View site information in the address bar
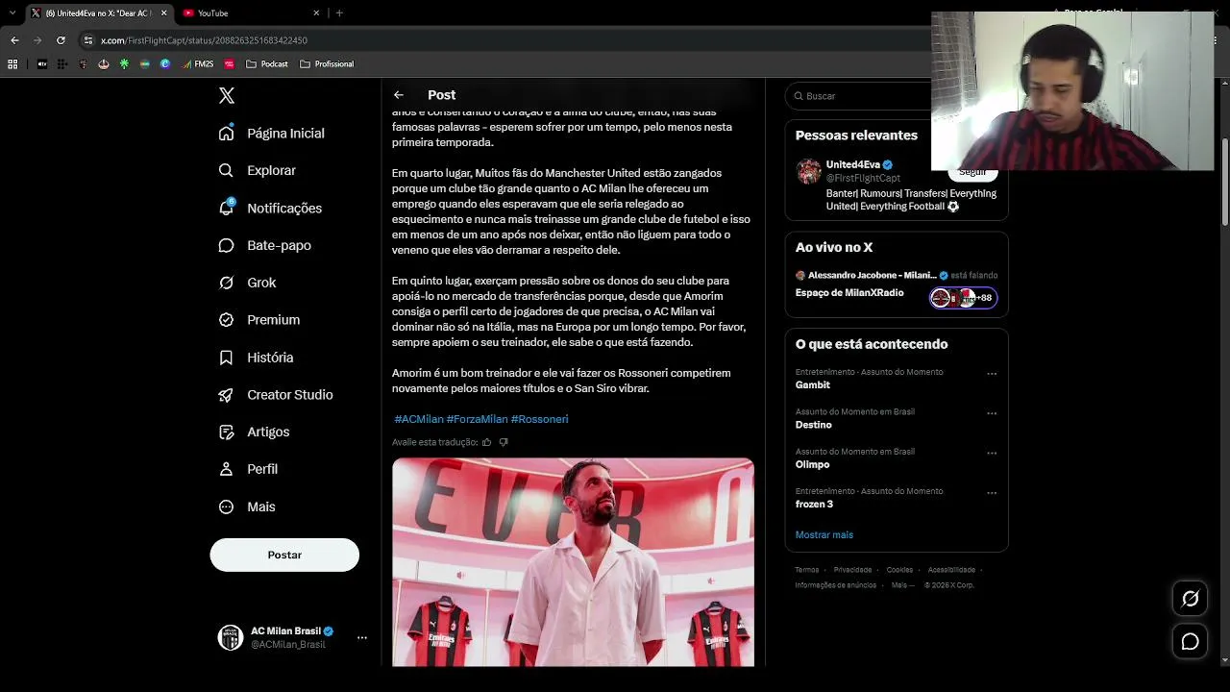 pyautogui.click(x=88, y=40)
